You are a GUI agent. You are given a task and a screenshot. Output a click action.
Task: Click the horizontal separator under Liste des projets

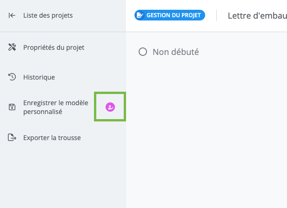pos(63,32)
